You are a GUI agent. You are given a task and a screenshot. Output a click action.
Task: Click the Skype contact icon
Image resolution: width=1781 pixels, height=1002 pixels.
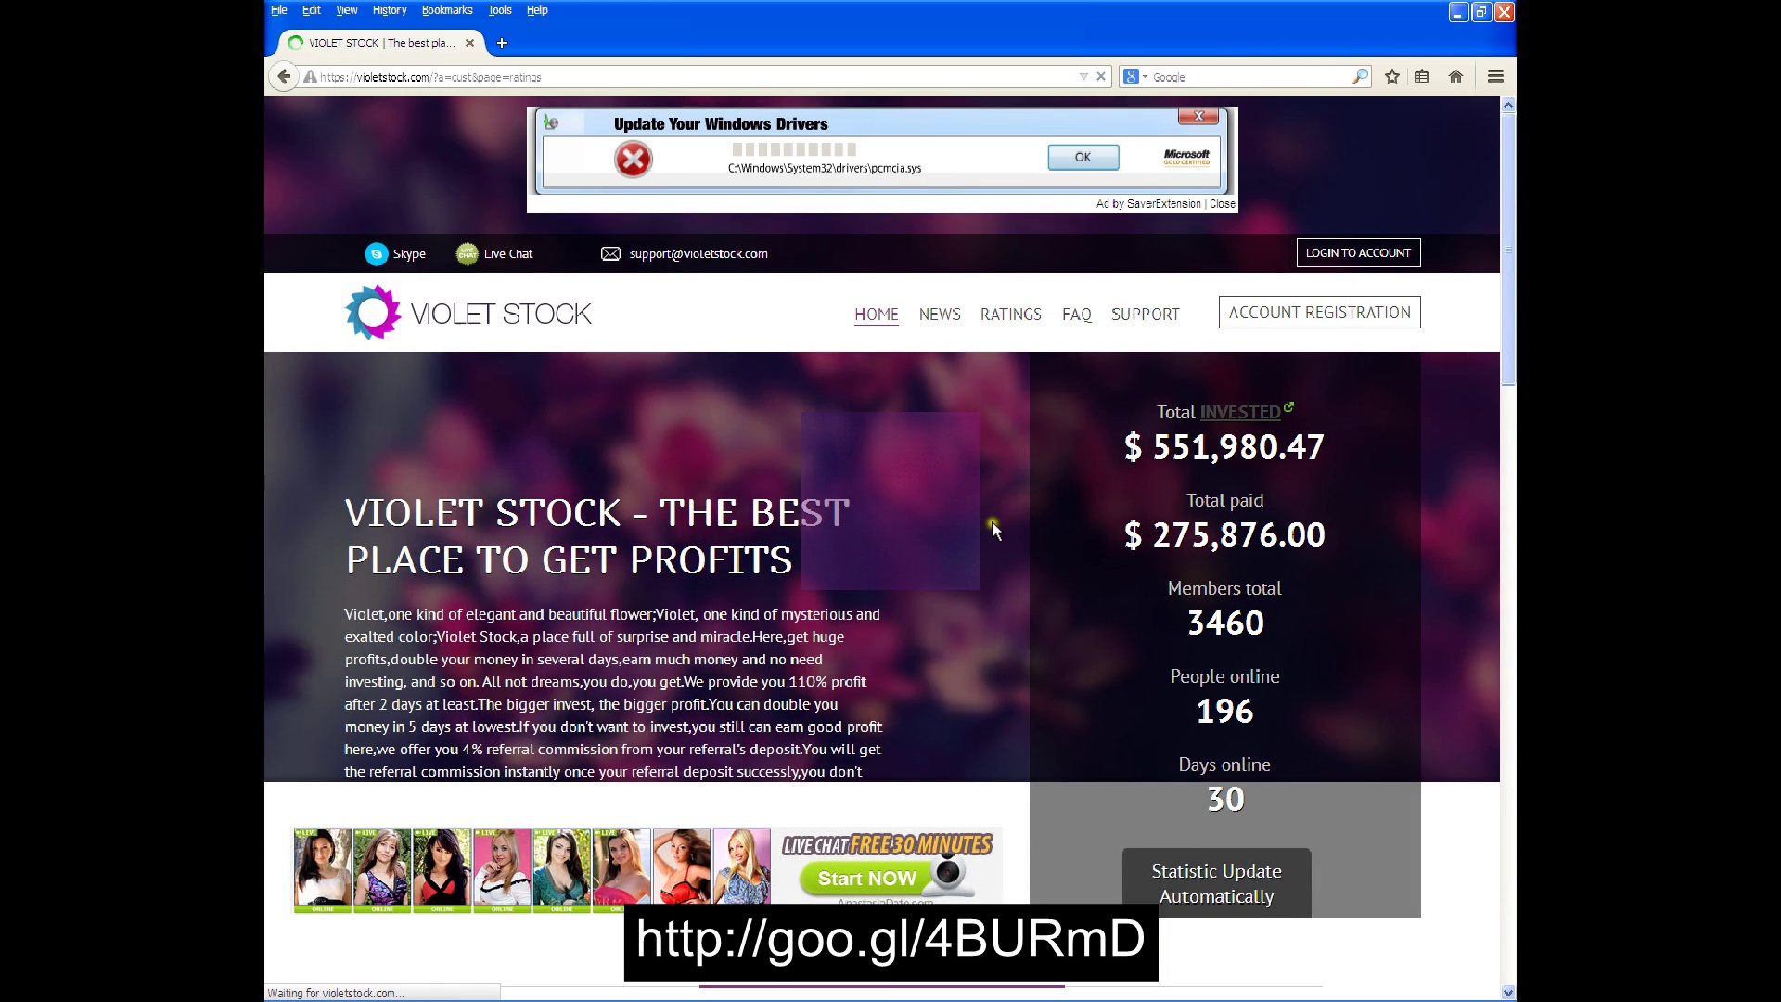(x=377, y=254)
